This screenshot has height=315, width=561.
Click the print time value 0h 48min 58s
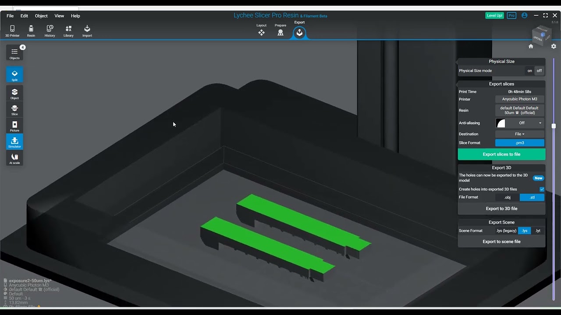[519, 92]
